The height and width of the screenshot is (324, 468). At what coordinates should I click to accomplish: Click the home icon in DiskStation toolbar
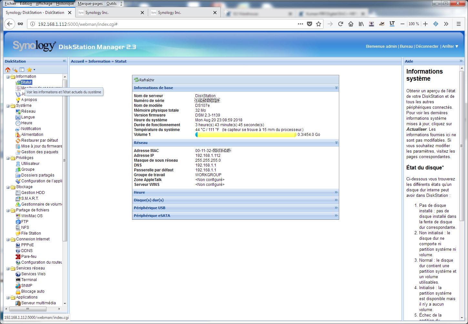8,70
